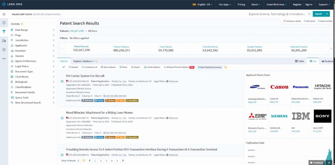This screenshot has width=335, height=165.
Task: Open the more options ellipsis sidebar icon
Action: (4, 59)
